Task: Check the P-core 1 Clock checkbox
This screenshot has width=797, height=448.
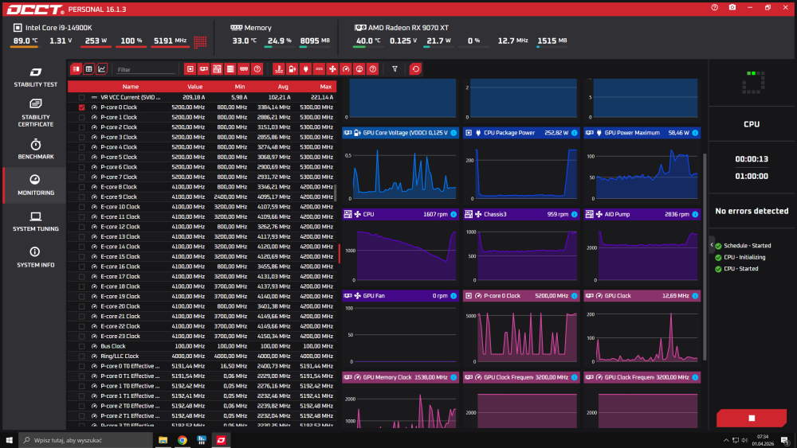Action: coord(81,117)
